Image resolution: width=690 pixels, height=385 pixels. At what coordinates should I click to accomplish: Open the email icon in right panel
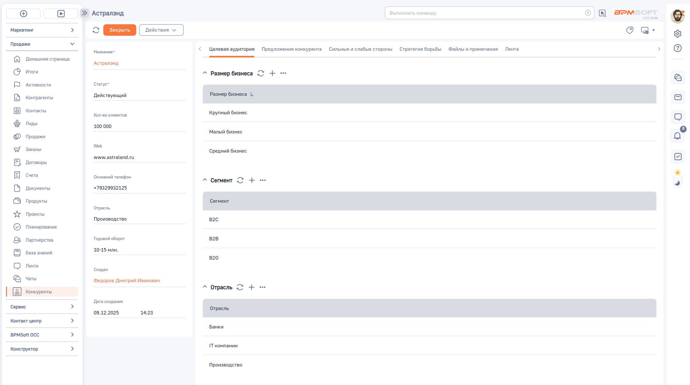tap(678, 97)
